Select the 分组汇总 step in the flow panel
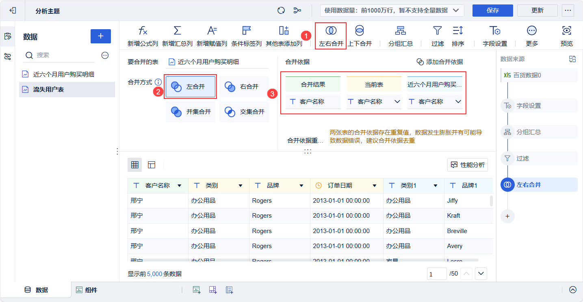Image resolution: width=583 pixels, height=302 pixels. pyautogui.click(x=539, y=132)
